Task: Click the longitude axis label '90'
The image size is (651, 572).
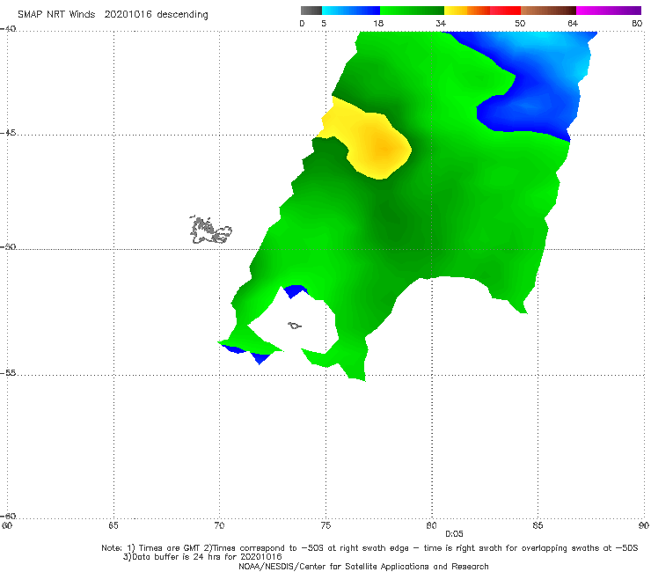Action: (x=644, y=526)
